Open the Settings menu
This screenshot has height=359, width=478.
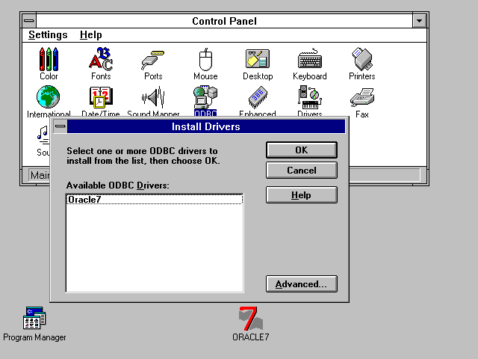tap(48, 35)
